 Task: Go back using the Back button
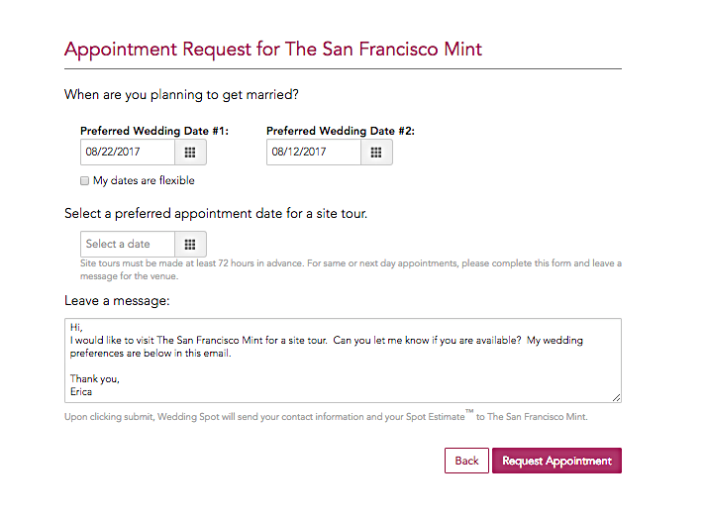(466, 461)
